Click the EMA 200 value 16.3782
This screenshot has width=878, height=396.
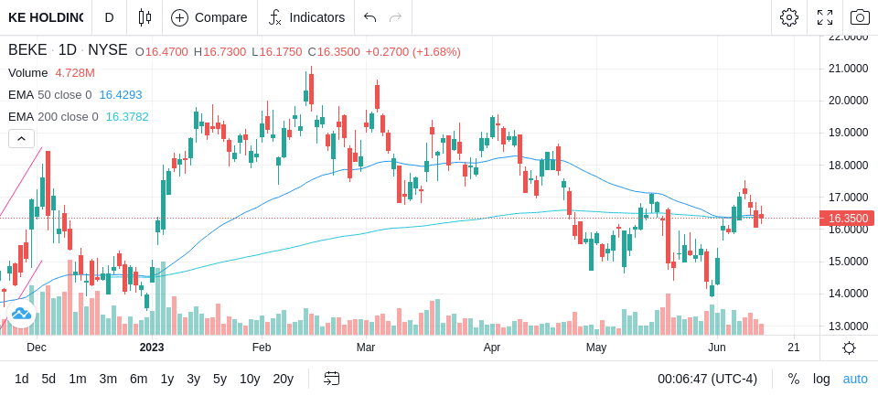tap(128, 116)
